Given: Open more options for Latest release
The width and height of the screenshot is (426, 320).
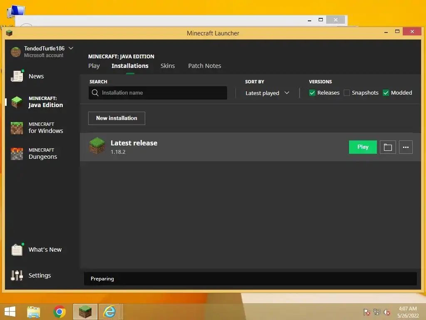Looking at the screenshot, I should pos(406,147).
